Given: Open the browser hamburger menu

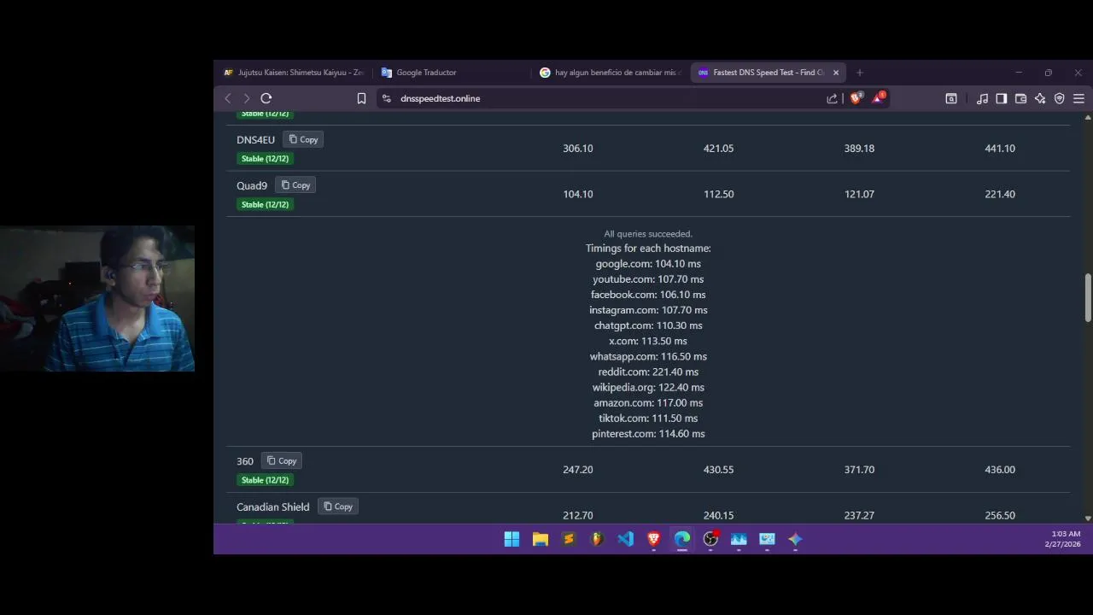Looking at the screenshot, I should pos(1078,98).
